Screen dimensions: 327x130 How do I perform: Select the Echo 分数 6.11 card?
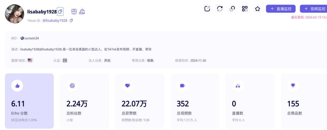pos(29,101)
